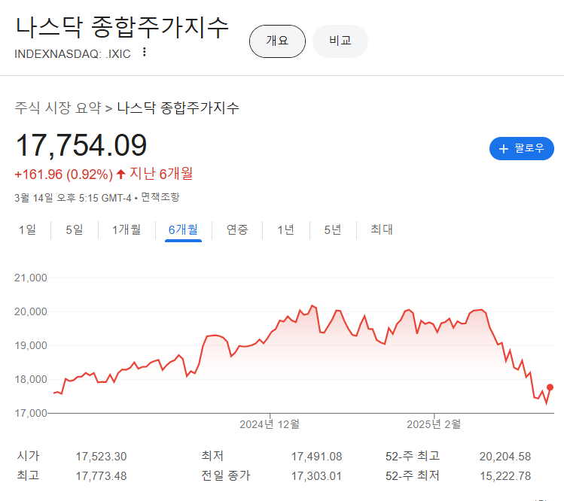Image resolution: width=564 pixels, height=501 pixels.
Task: Click the plus icon on the 팔로우 button
Action: tap(504, 149)
